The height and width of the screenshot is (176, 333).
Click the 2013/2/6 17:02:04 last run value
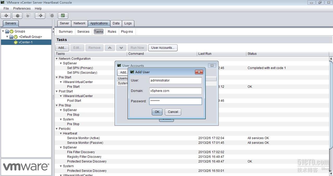211,138
